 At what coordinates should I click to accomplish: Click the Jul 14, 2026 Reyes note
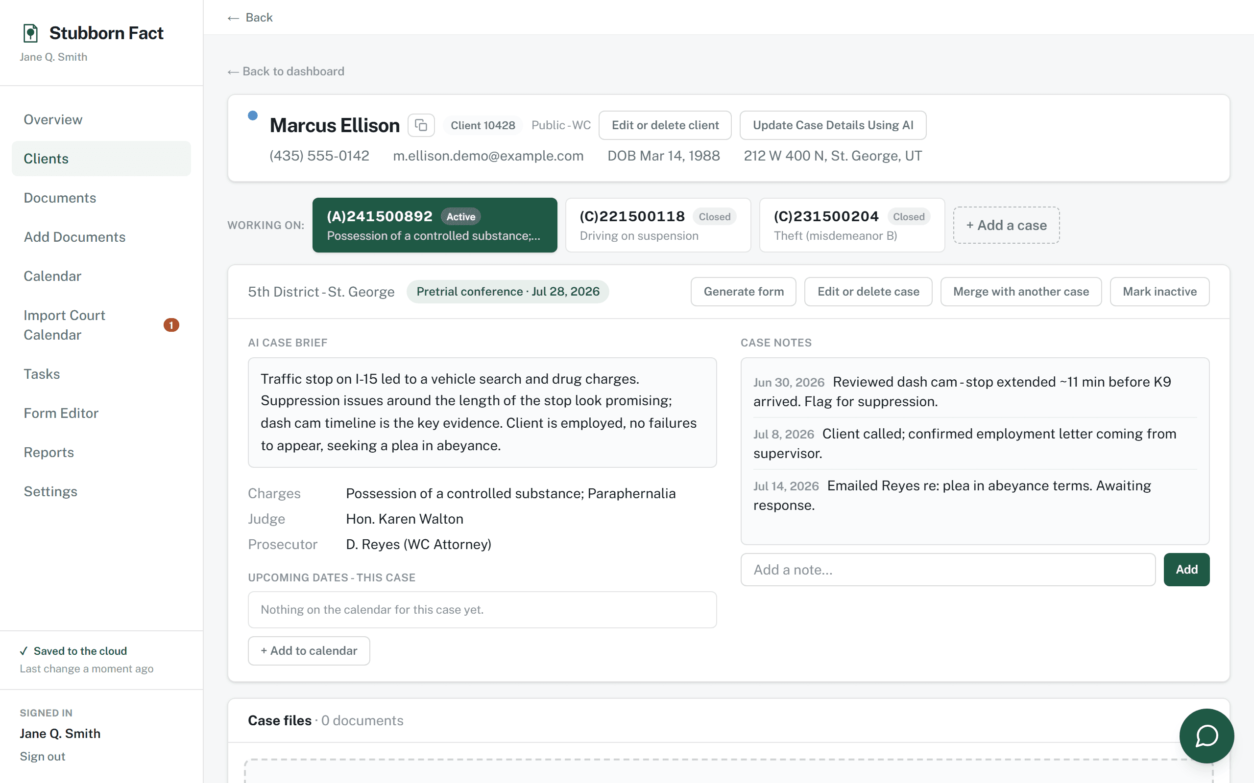coord(975,496)
